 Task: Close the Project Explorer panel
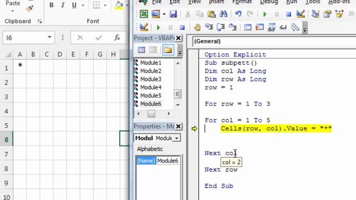tap(179, 38)
